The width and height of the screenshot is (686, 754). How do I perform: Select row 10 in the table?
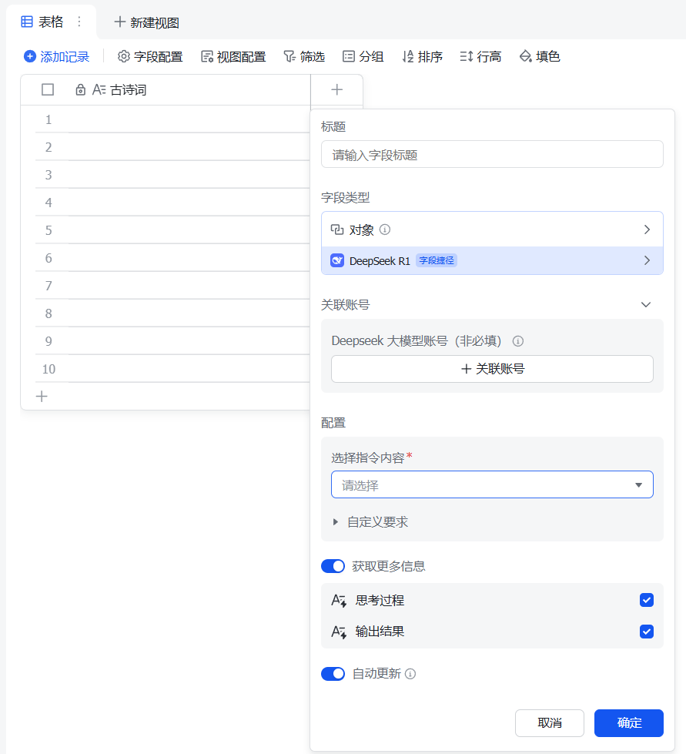[49, 369]
